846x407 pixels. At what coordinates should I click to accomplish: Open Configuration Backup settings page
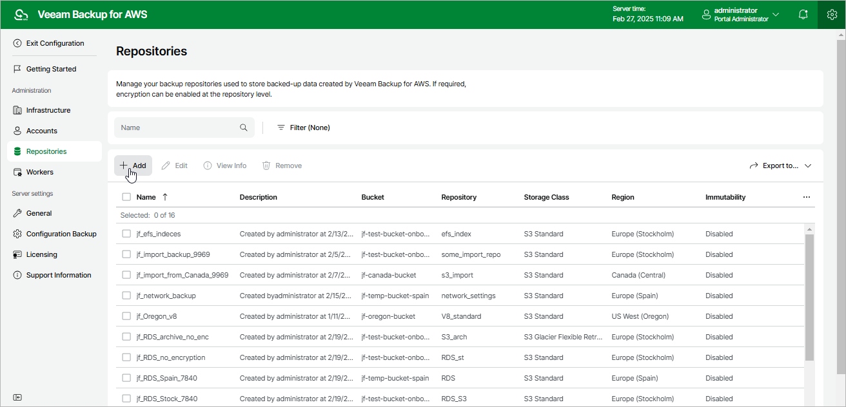61,234
